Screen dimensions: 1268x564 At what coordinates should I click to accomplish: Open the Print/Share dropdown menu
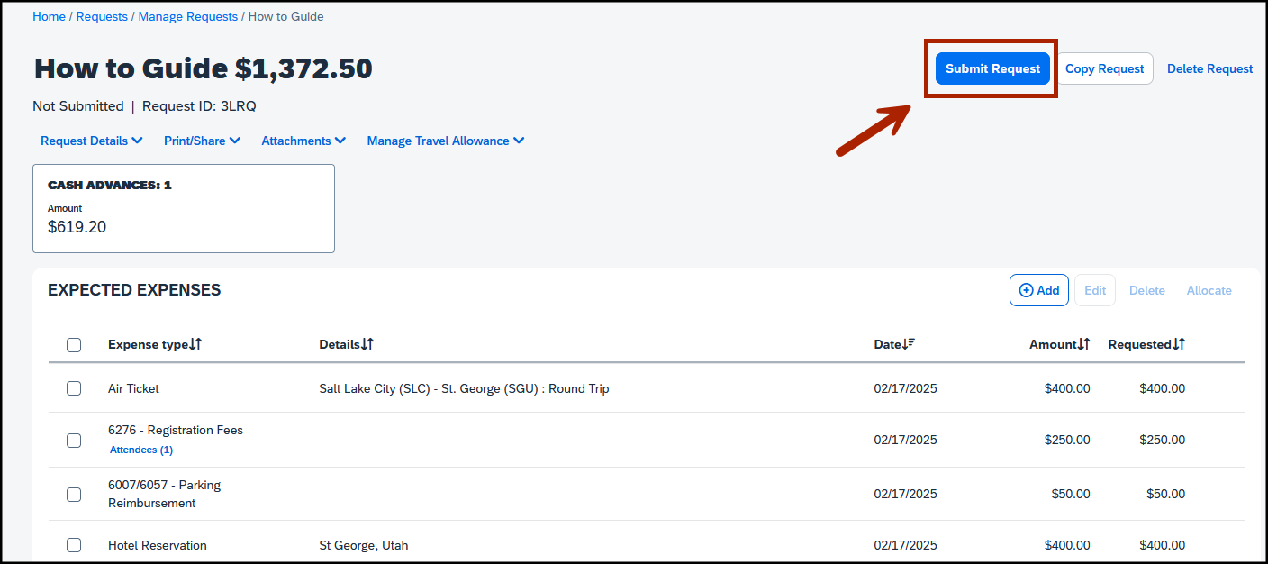click(202, 141)
